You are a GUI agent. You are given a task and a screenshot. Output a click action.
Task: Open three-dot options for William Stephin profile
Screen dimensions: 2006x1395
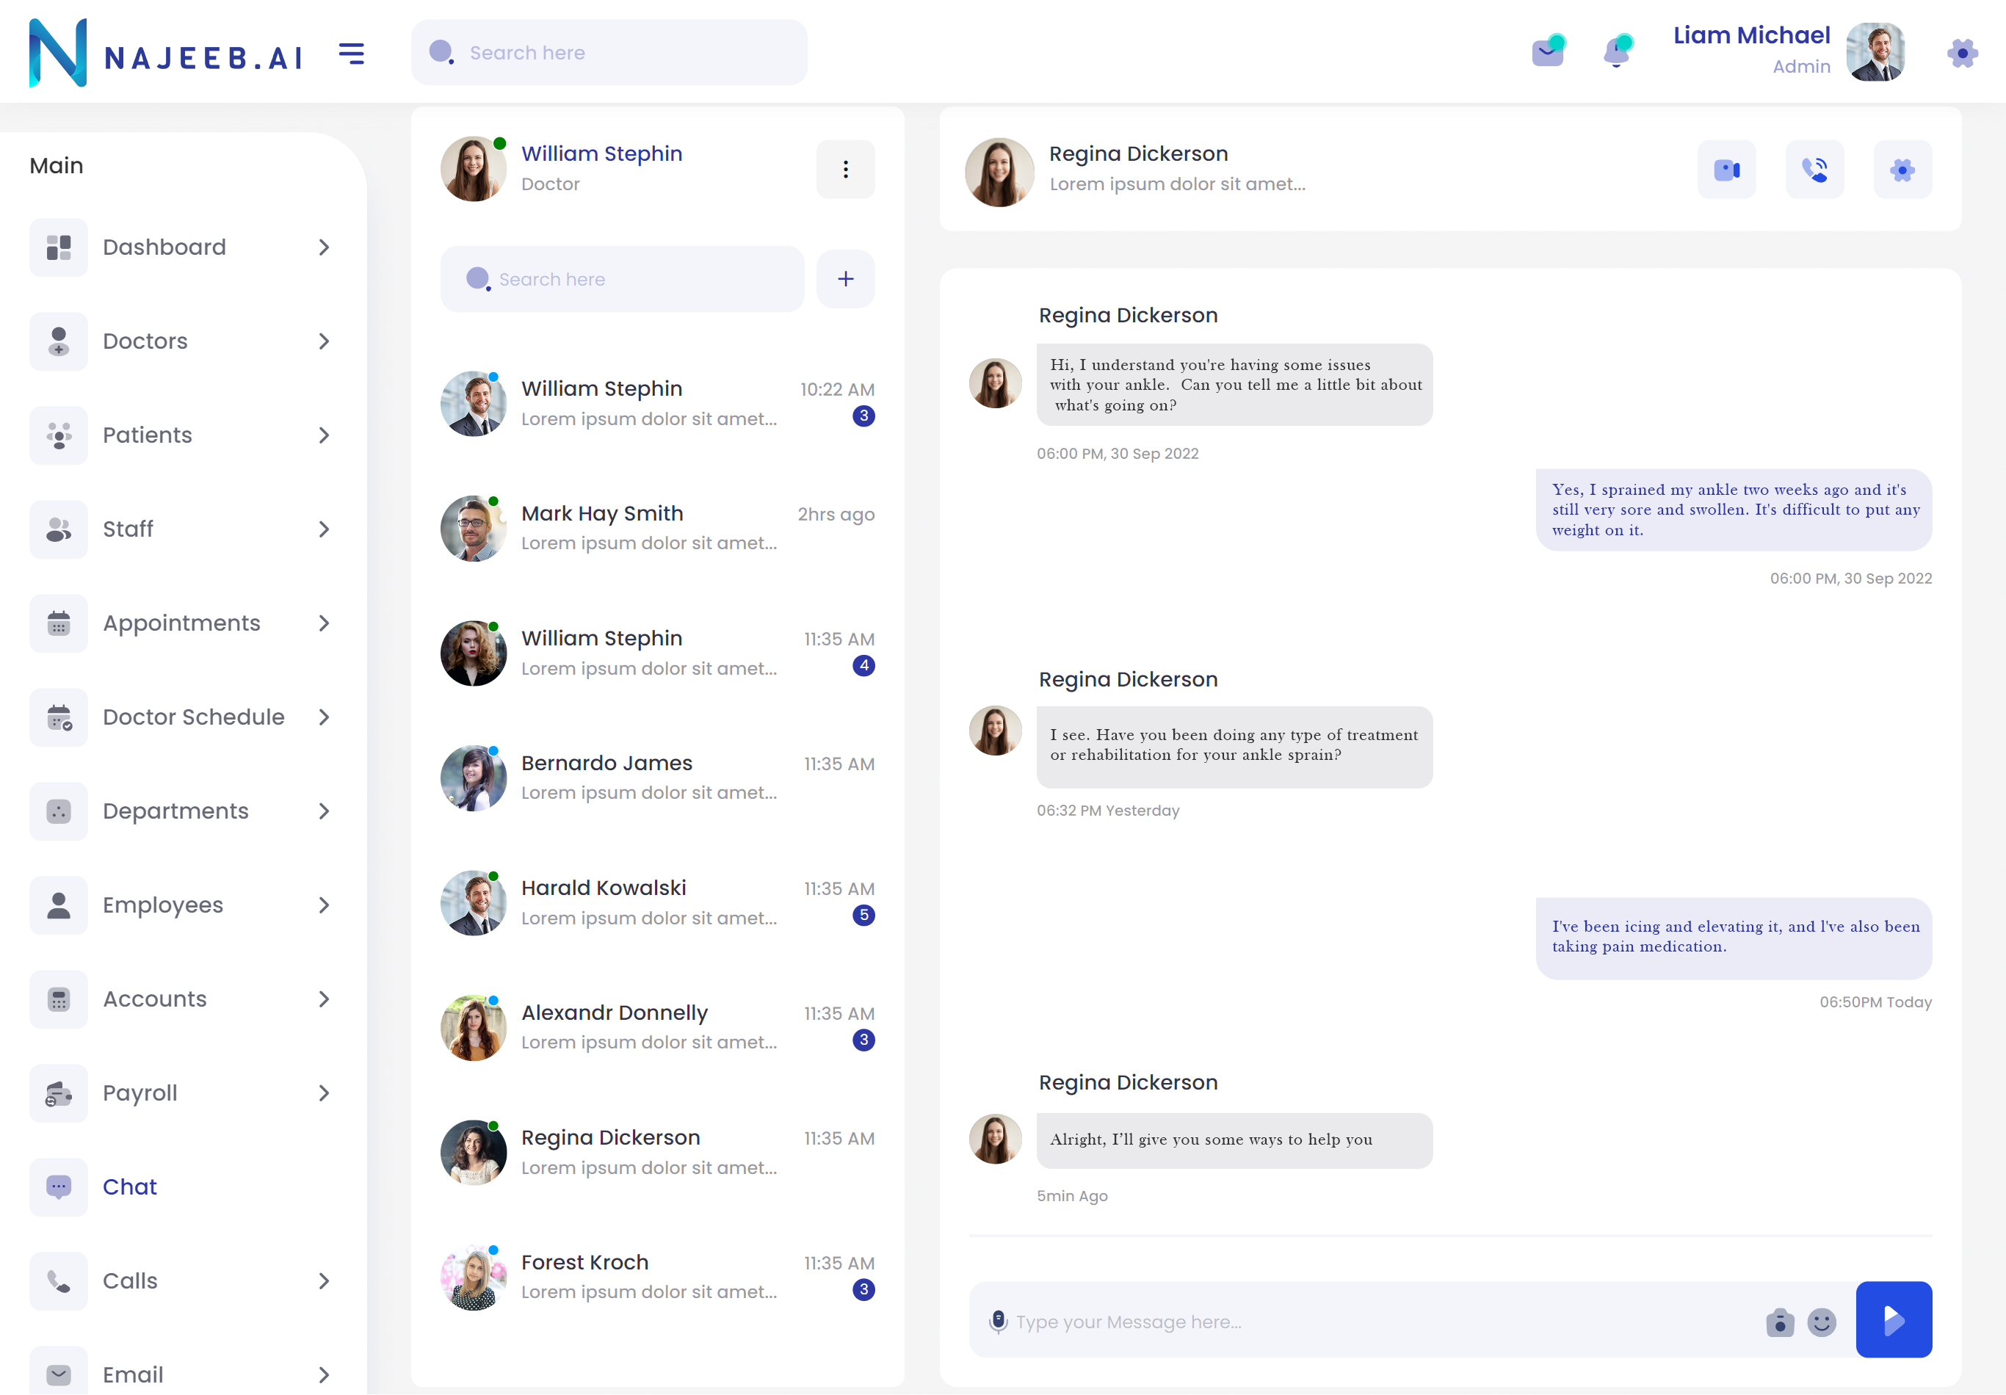pyautogui.click(x=845, y=170)
